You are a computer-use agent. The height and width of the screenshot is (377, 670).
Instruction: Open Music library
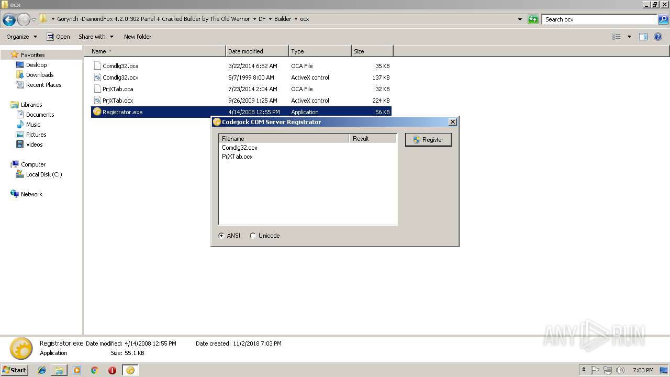pos(33,125)
